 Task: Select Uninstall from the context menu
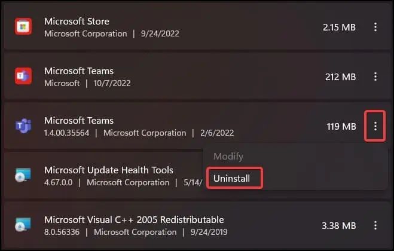click(x=231, y=178)
